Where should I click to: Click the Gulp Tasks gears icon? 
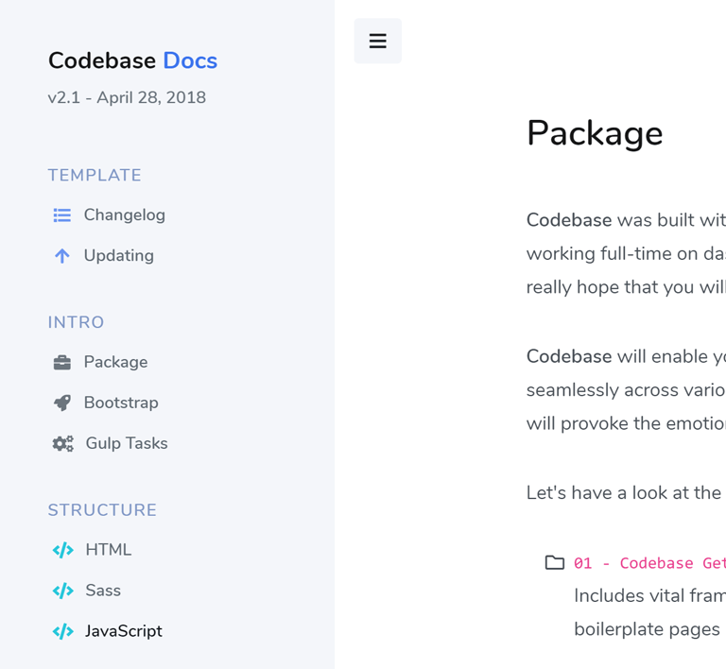click(x=62, y=444)
